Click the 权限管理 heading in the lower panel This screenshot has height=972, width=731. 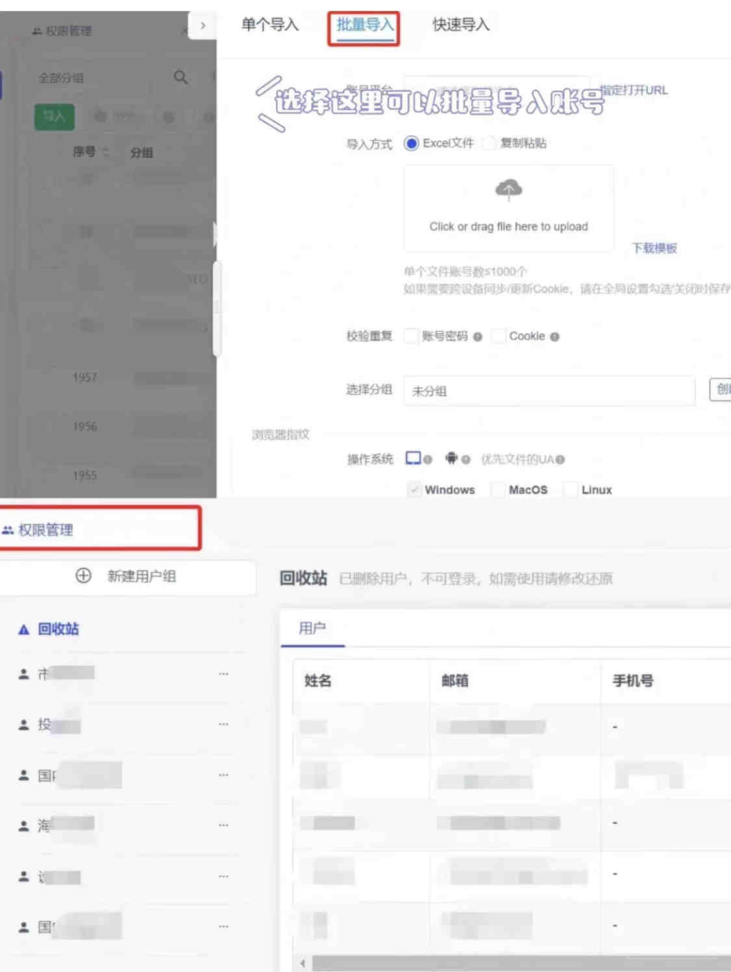coord(45,530)
